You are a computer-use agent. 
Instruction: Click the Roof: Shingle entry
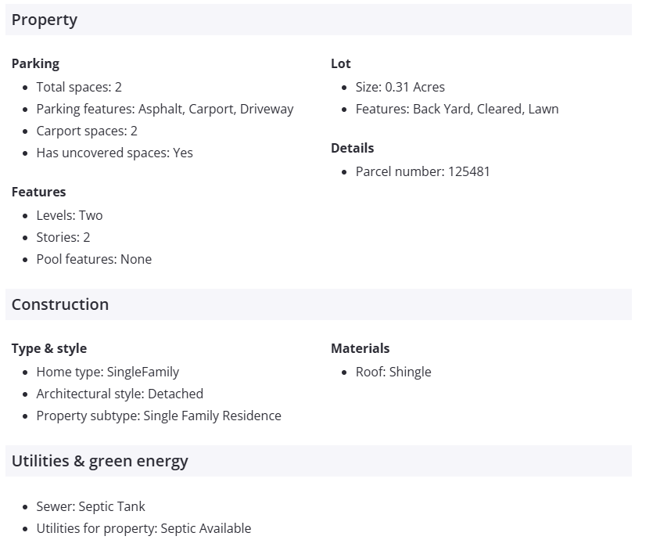tap(393, 372)
